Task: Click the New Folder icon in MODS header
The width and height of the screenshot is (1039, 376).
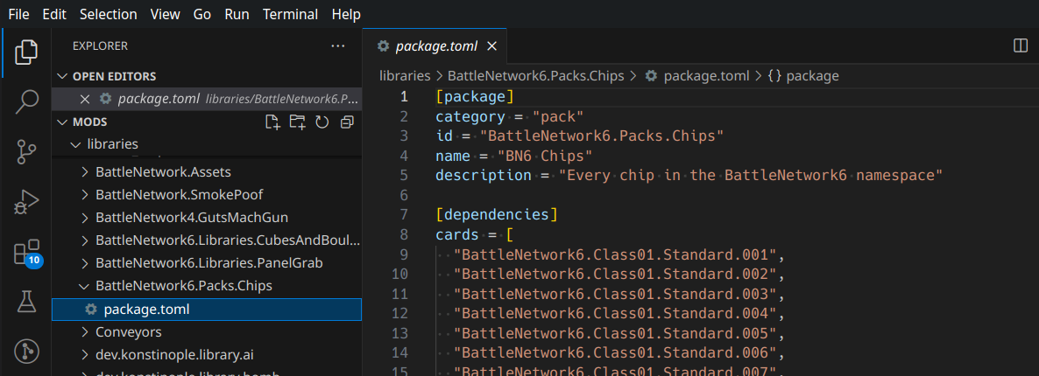Action: [x=298, y=122]
